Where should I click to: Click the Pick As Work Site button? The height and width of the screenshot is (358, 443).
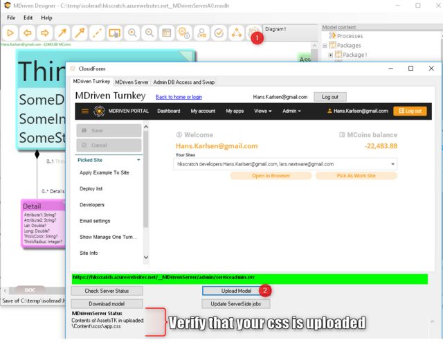[356, 176]
